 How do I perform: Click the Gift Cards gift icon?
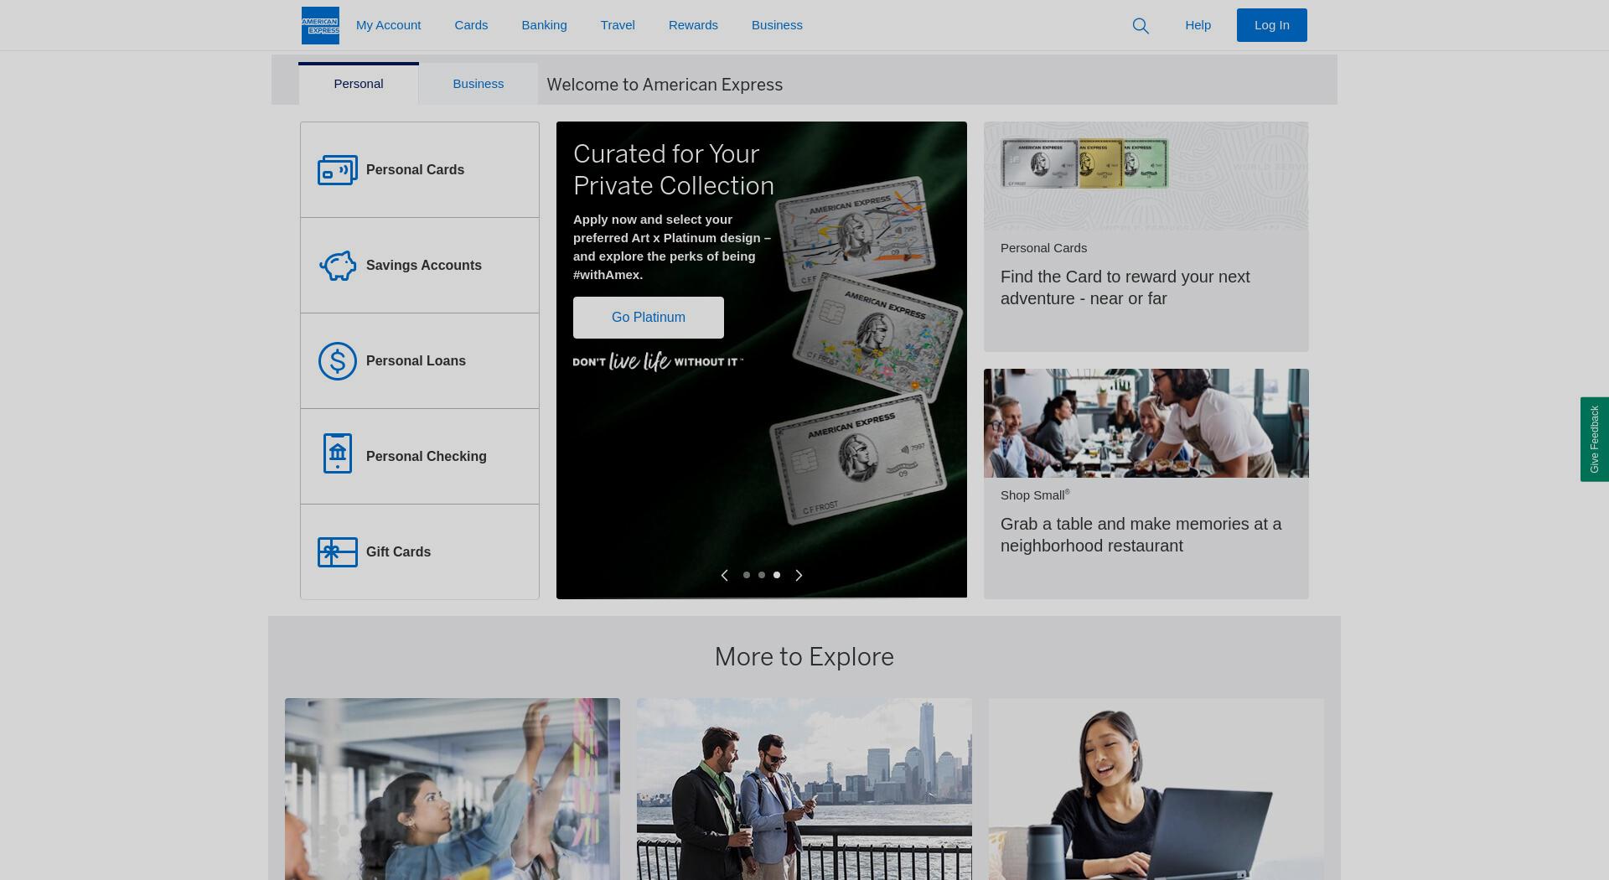338,552
